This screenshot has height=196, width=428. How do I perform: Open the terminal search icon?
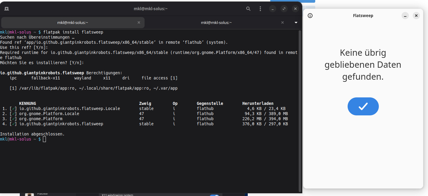[x=248, y=9]
